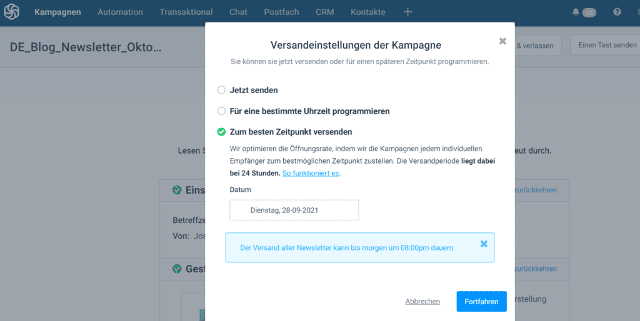Click campaign title DE_Blog_Newsletter_Okto…
Viewport: 640px width, 321px height.
click(x=86, y=47)
